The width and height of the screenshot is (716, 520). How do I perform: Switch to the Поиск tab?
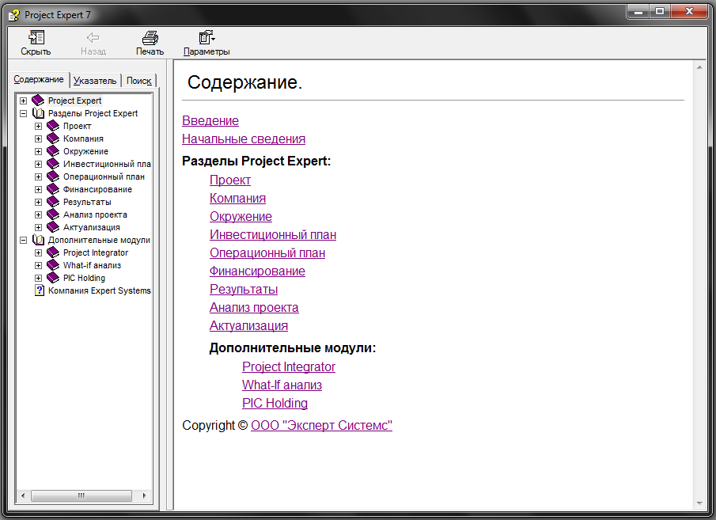[138, 81]
